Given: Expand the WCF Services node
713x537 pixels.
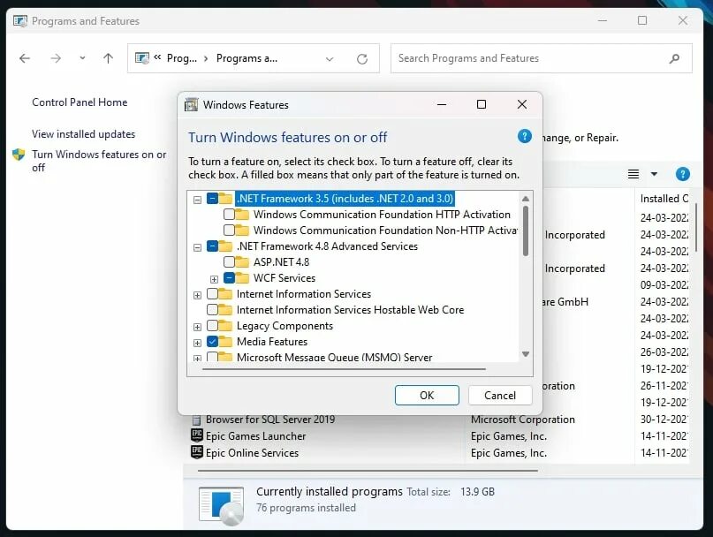Looking at the screenshot, I should pyautogui.click(x=214, y=279).
